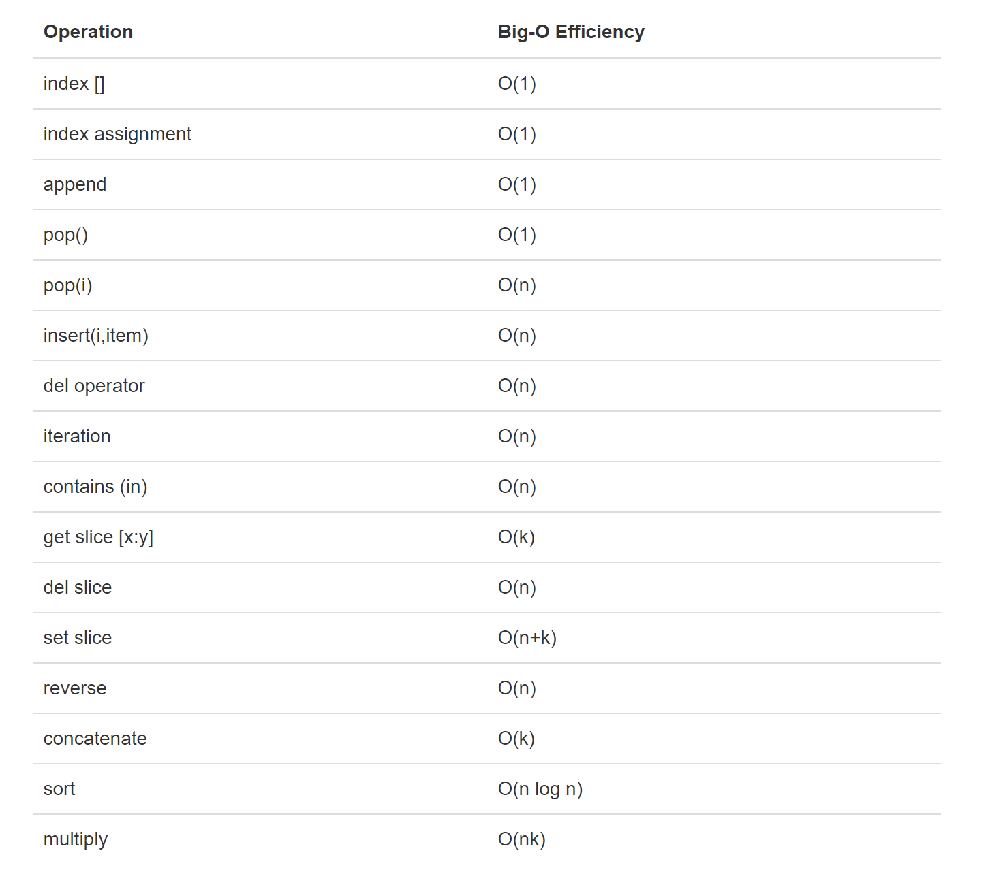Click the pop() operation cell
Image resolution: width=1003 pixels, height=870 pixels.
65,235
